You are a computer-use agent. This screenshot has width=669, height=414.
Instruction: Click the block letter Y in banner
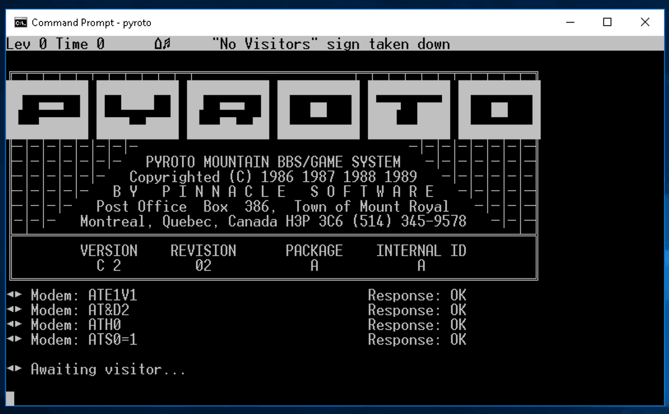(138, 110)
